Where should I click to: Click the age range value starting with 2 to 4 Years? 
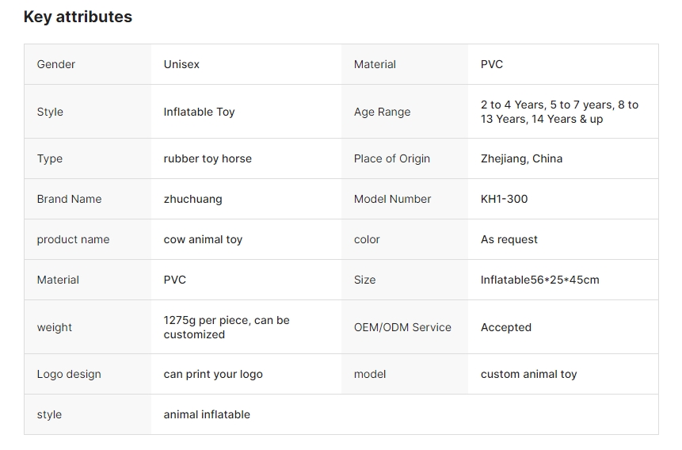[x=559, y=112]
